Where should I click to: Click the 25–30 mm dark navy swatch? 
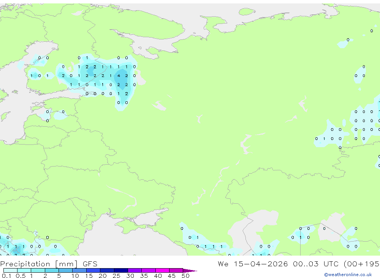(x=121, y=270)
